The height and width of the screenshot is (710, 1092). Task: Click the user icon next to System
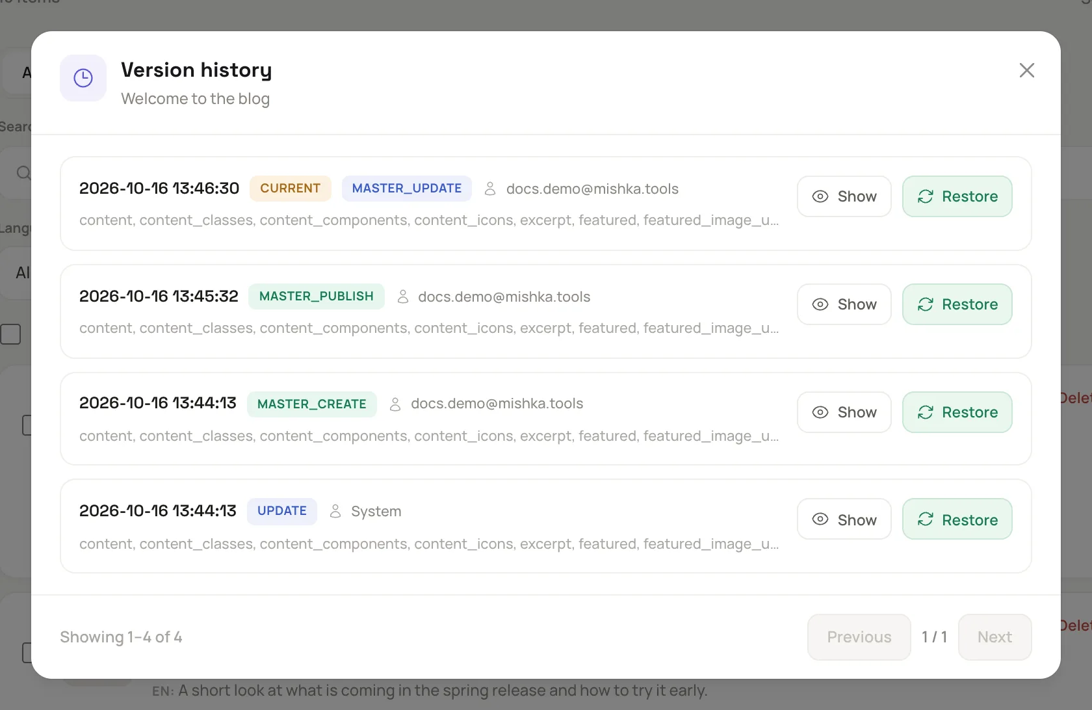coord(335,511)
